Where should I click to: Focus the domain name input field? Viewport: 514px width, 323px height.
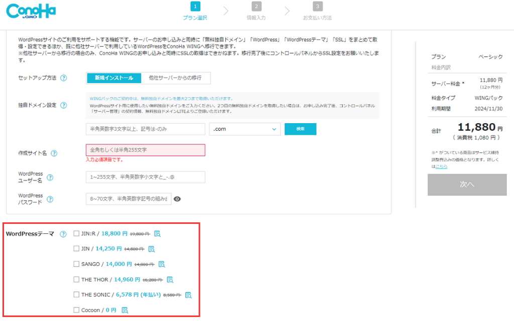click(146, 129)
